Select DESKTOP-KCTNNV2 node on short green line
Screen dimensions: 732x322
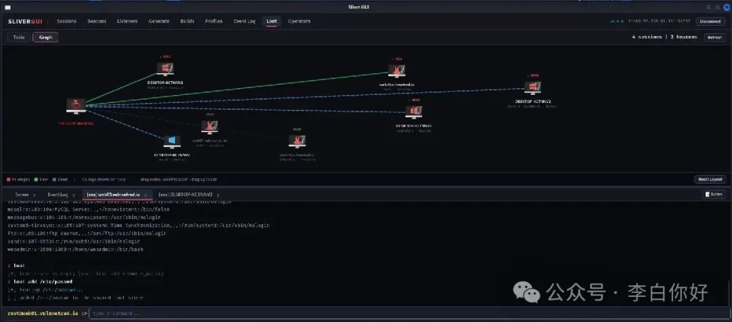pos(165,68)
